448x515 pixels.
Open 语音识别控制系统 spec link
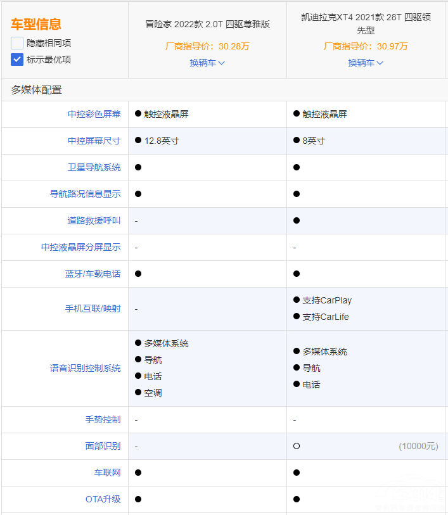(x=85, y=368)
